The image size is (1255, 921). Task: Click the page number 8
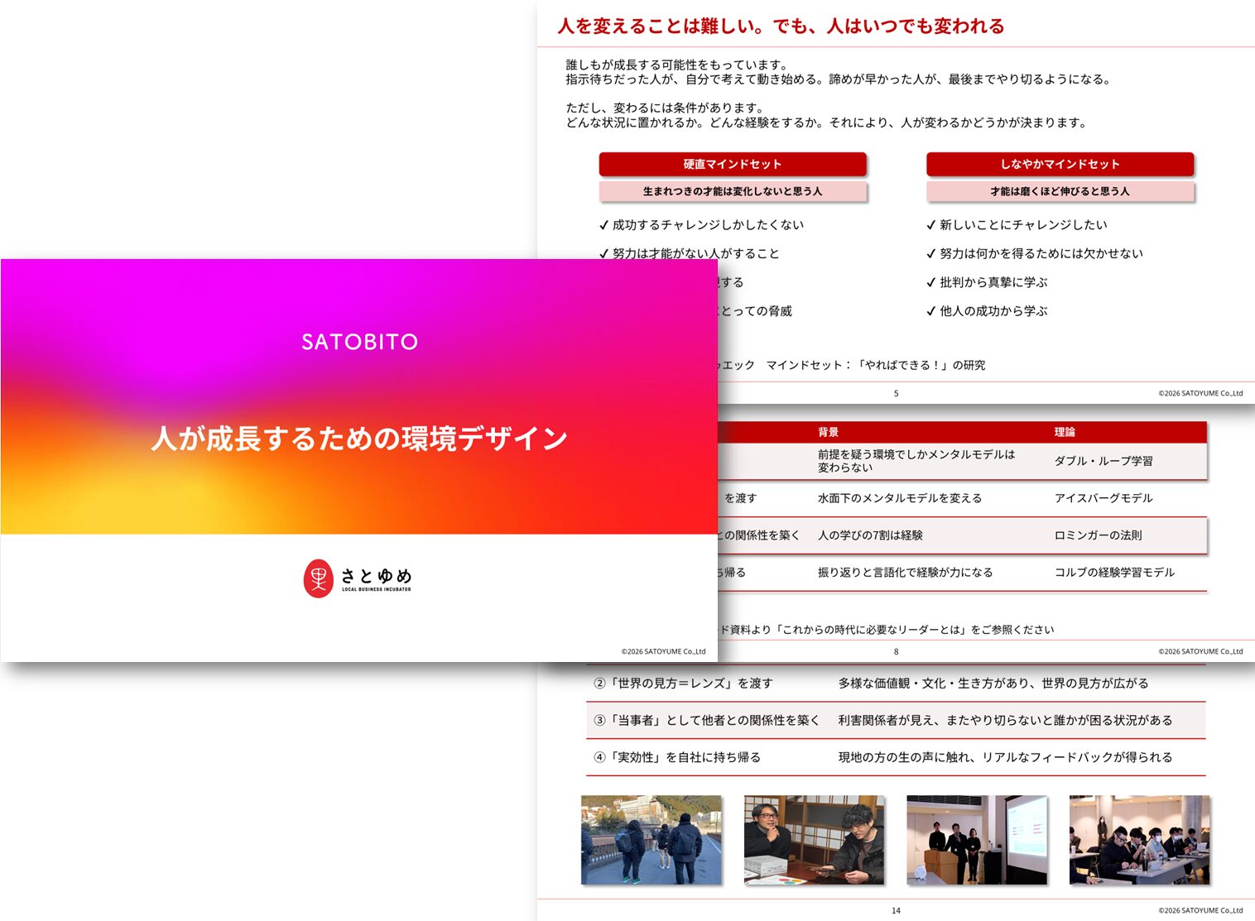[896, 652]
